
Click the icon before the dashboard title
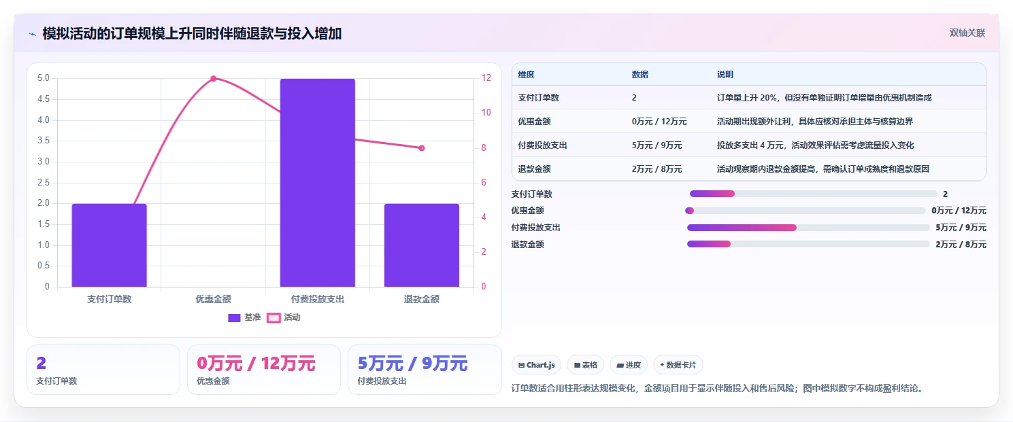(32, 33)
